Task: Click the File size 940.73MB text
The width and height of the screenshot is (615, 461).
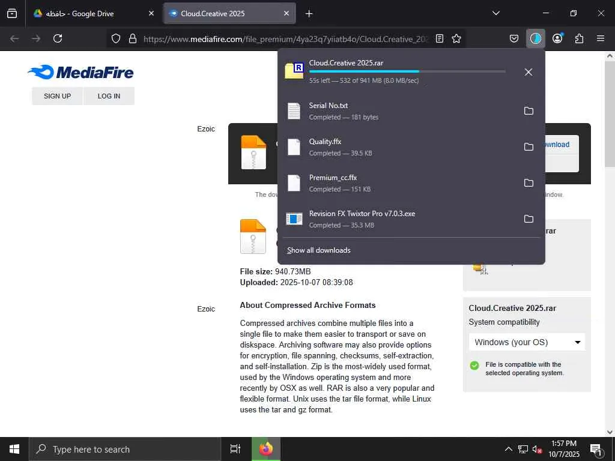Action: 275,271
